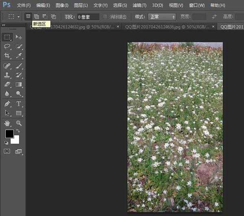Screen dimensions: 244x216
Task: Open the marquee tool preset picker arrow
Action: pos(18,17)
